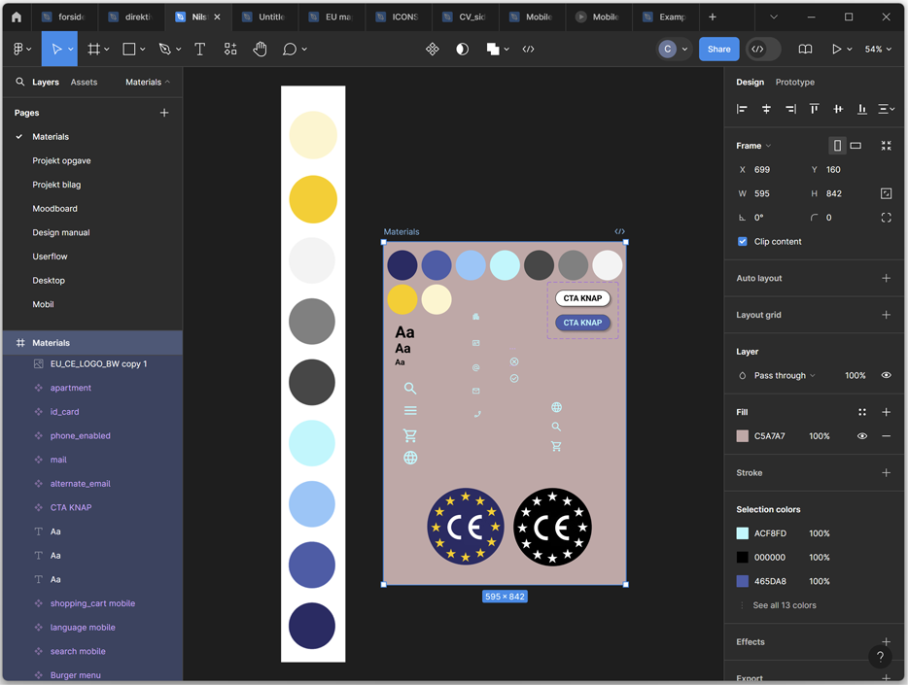
Task: Click the Share button
Action: coord(718,50)
